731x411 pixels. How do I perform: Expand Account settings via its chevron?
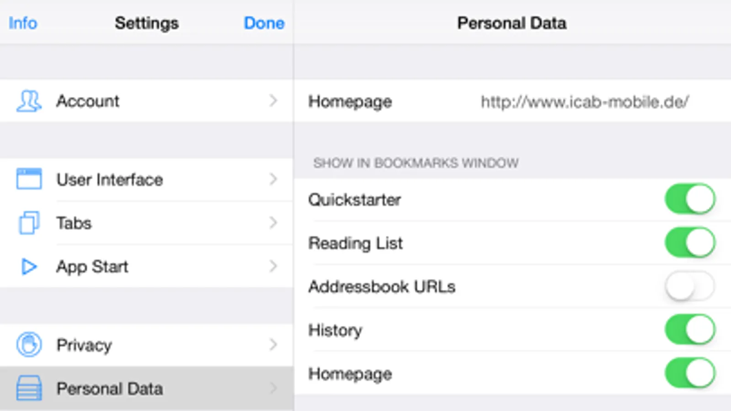(273, 101)
